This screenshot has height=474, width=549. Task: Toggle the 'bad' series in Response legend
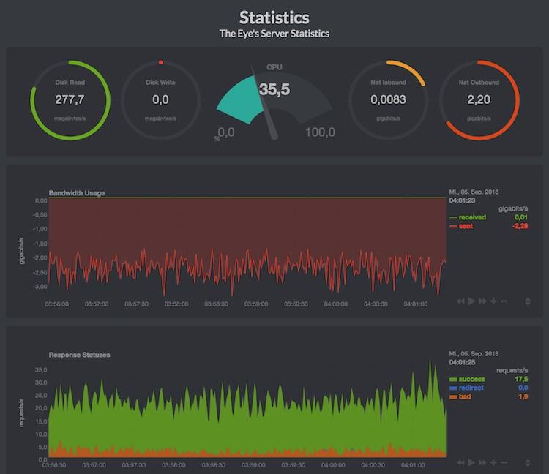[465, 396]
